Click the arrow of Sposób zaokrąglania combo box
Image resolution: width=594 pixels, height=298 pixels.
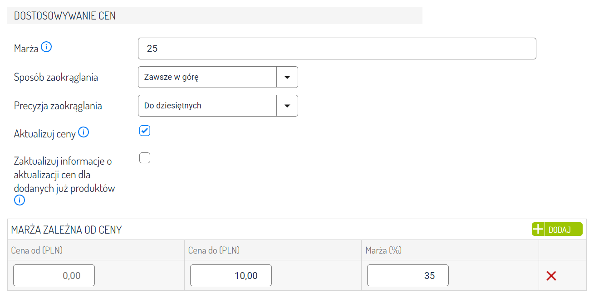click(x=287, y=77)
